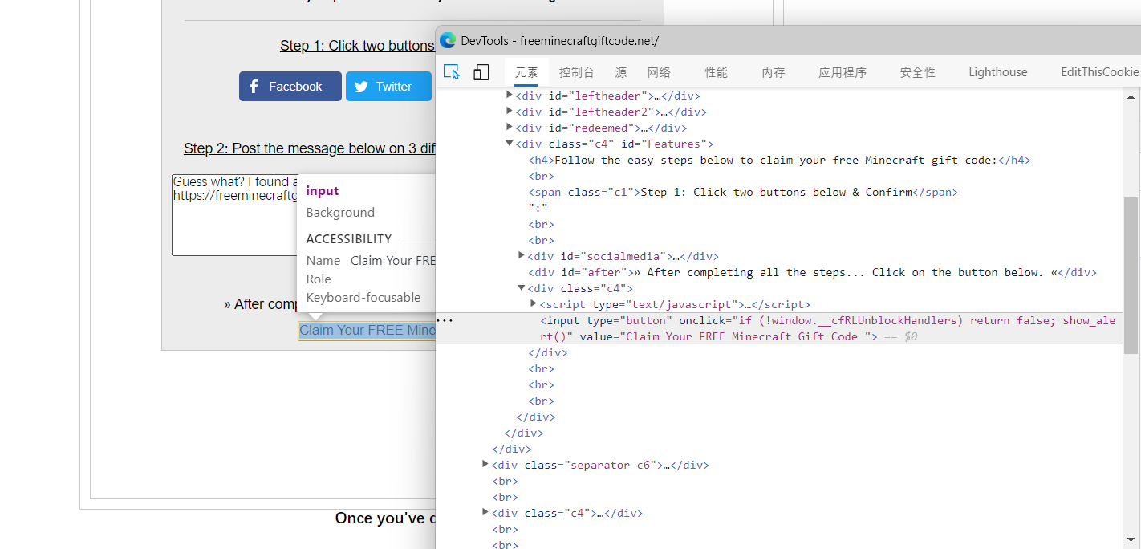Expand the script type="text/javascript" node
1141x549 pixels.
pos(534,304)
